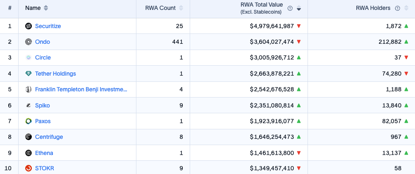Click the Centrifuge logo icon
The image size is (415, 174).
coord(29,137)
